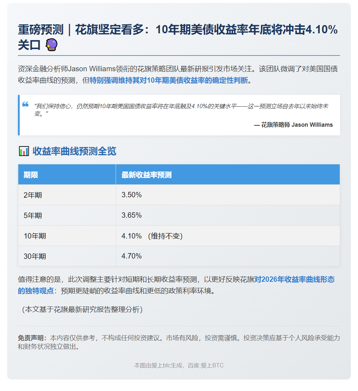Click the blue quotation mark icon
This screenshot has width=358, height=391.
coord(25,104)
